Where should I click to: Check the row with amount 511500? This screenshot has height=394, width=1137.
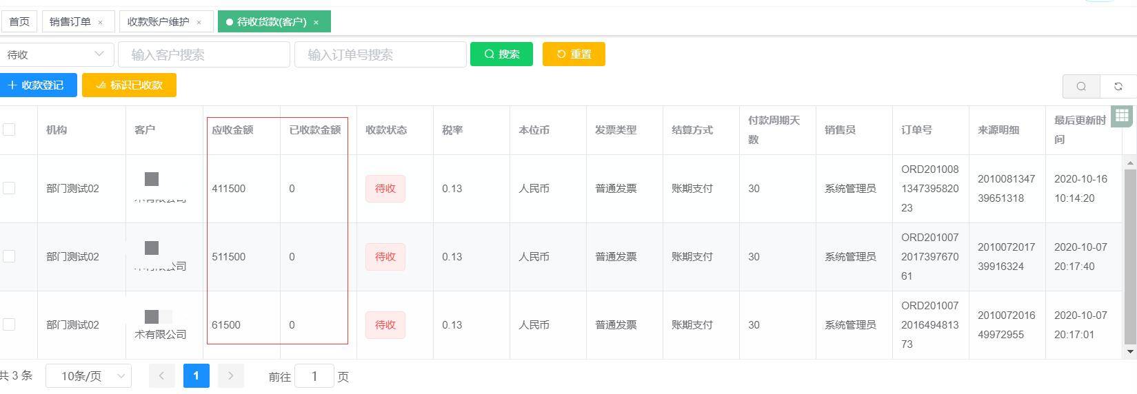tap(9, 256)
